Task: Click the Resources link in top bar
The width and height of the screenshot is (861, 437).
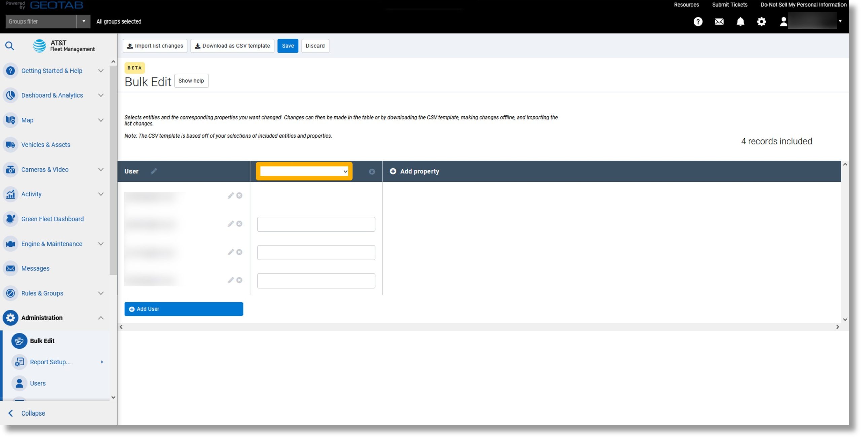Action: (686, 5)
